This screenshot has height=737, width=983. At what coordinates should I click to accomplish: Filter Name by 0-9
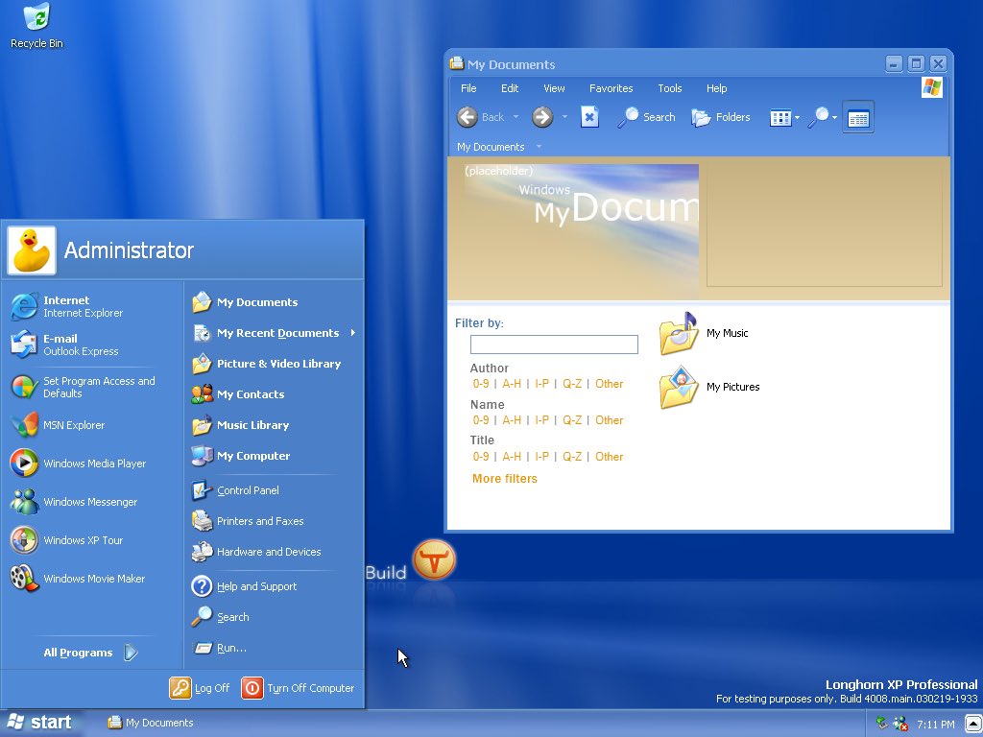pyautogui.click(x=481, y=420)
